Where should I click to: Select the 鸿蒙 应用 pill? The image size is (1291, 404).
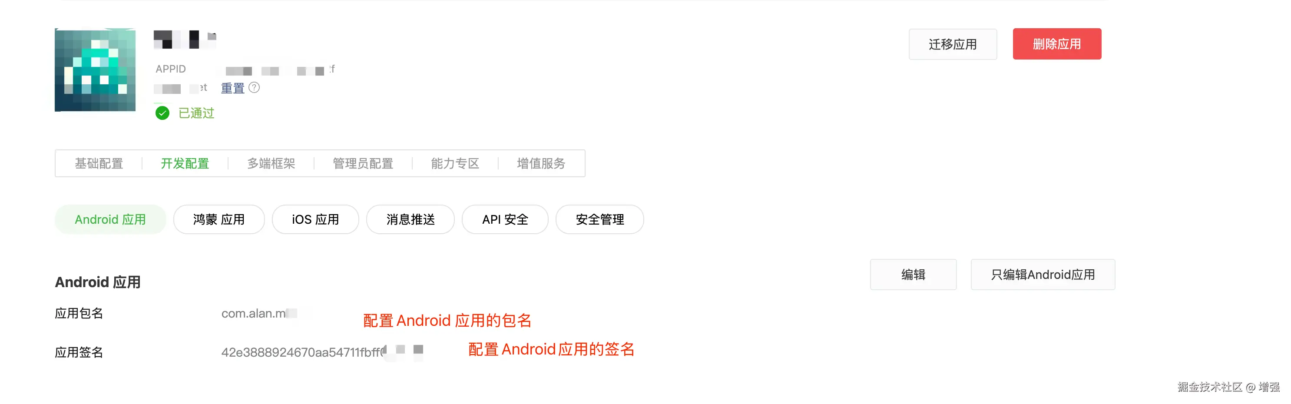(x=219, y=219)
